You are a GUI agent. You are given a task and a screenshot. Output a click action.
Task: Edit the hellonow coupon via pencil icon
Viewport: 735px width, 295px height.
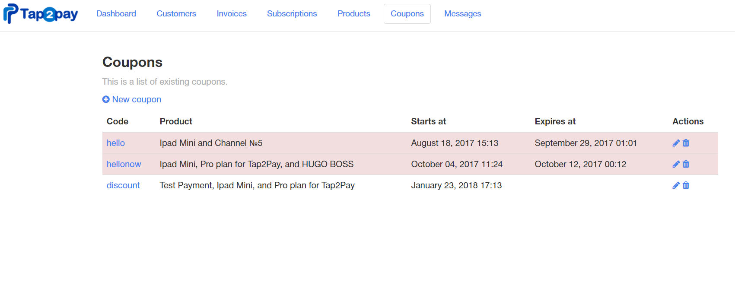[x=676, y=164]
